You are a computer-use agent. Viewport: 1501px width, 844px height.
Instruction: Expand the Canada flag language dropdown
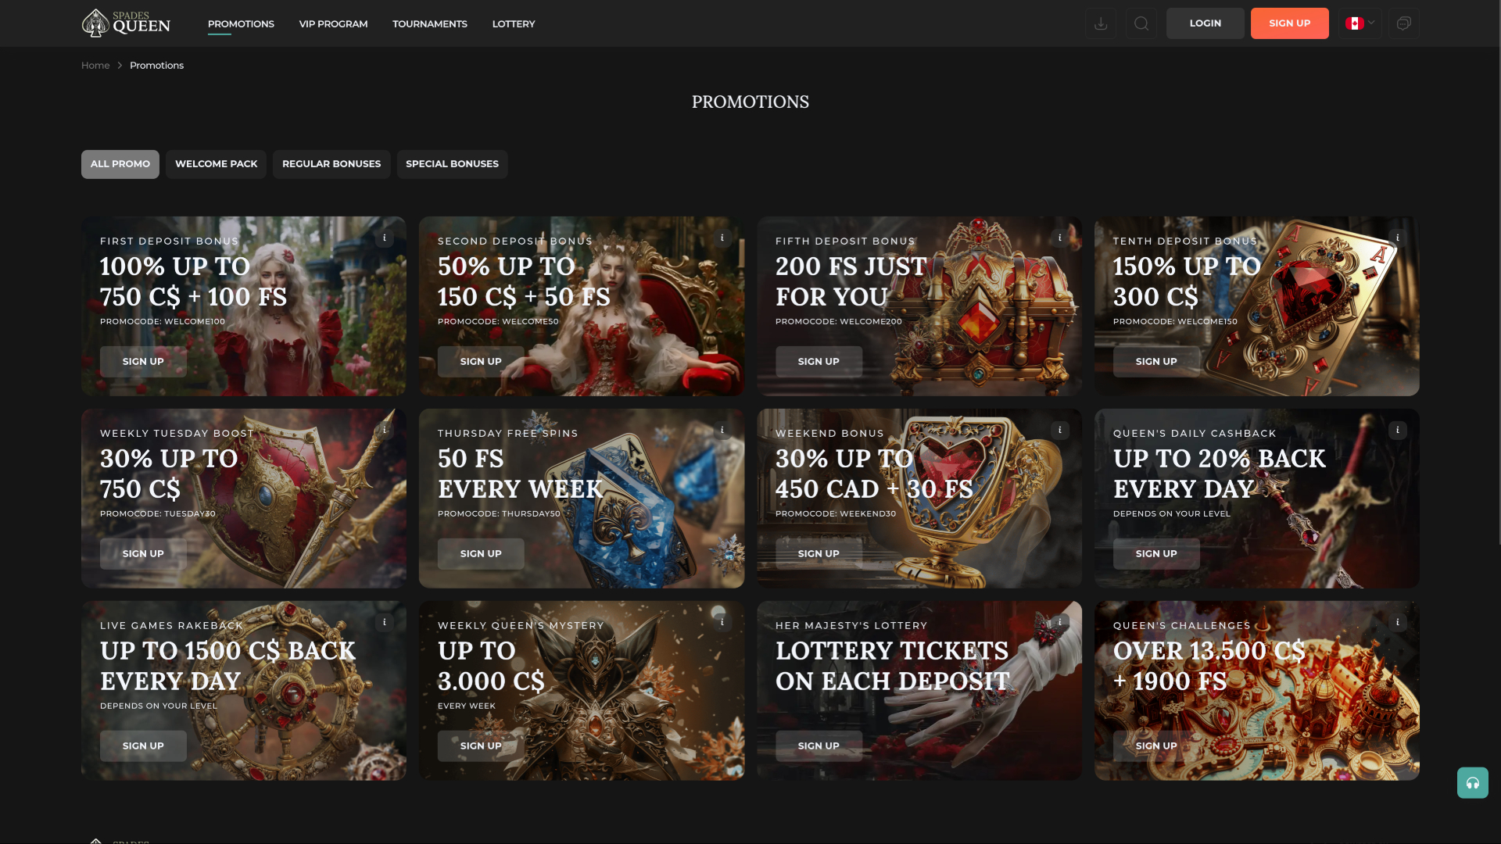coord(1359,23)
